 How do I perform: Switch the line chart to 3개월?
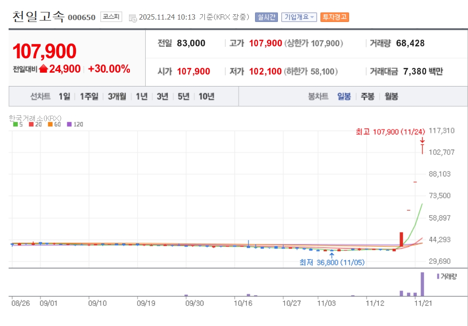coord(117,97)
